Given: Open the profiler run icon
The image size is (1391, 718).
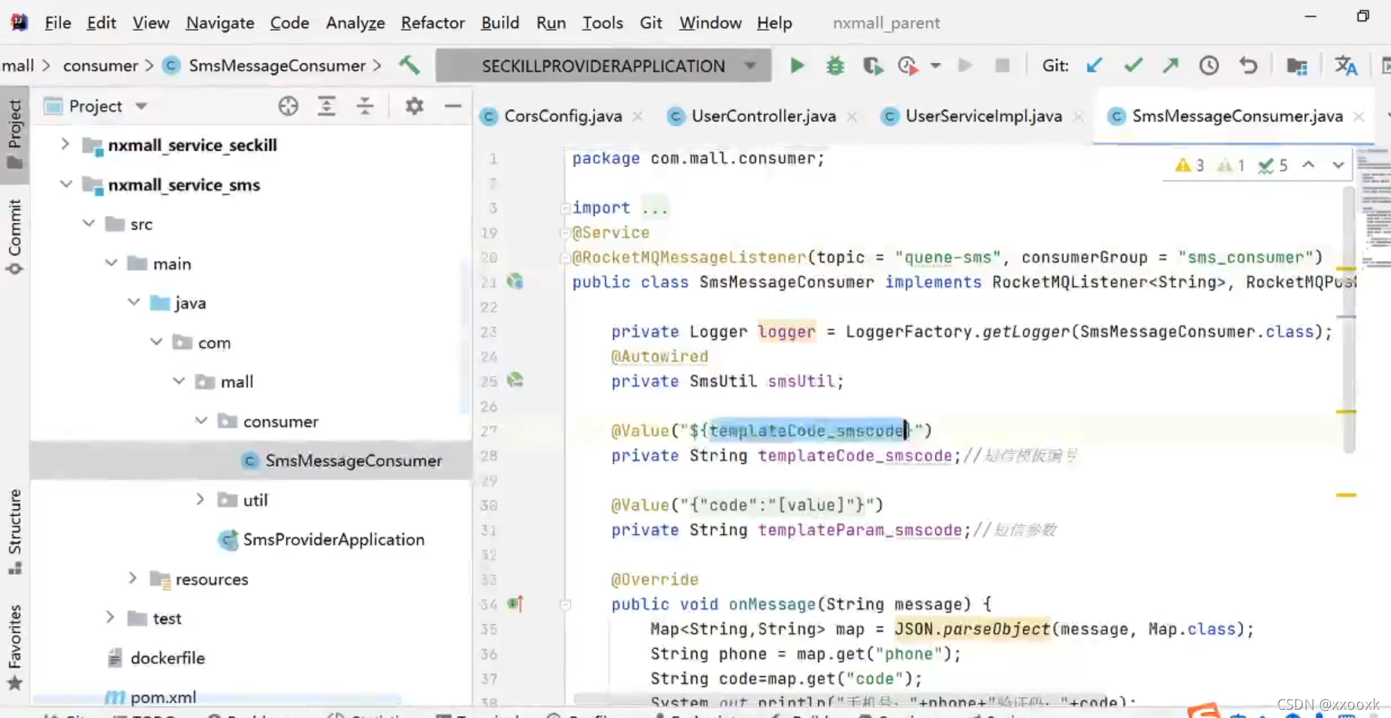Looking at the screenshot, I should point(908,66).
